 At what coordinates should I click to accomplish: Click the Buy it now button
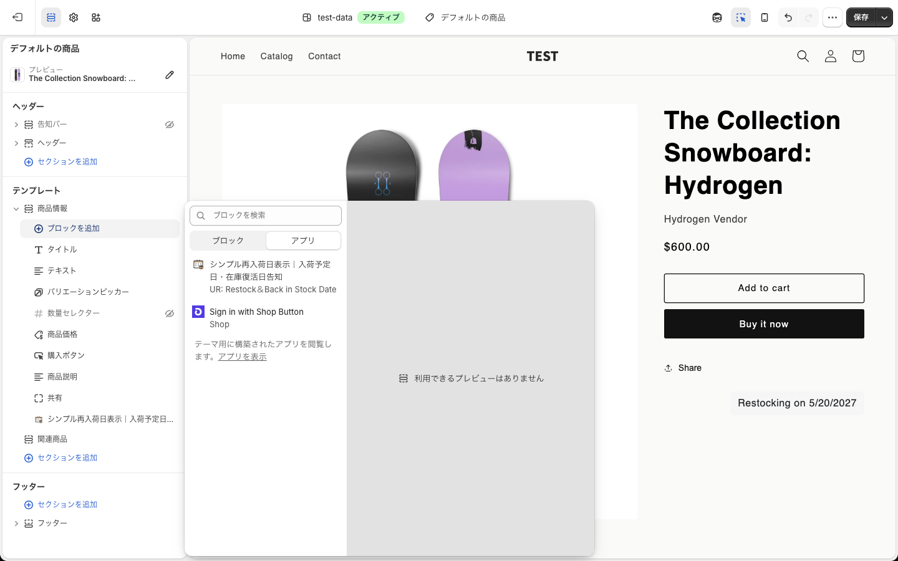[764, 324]
